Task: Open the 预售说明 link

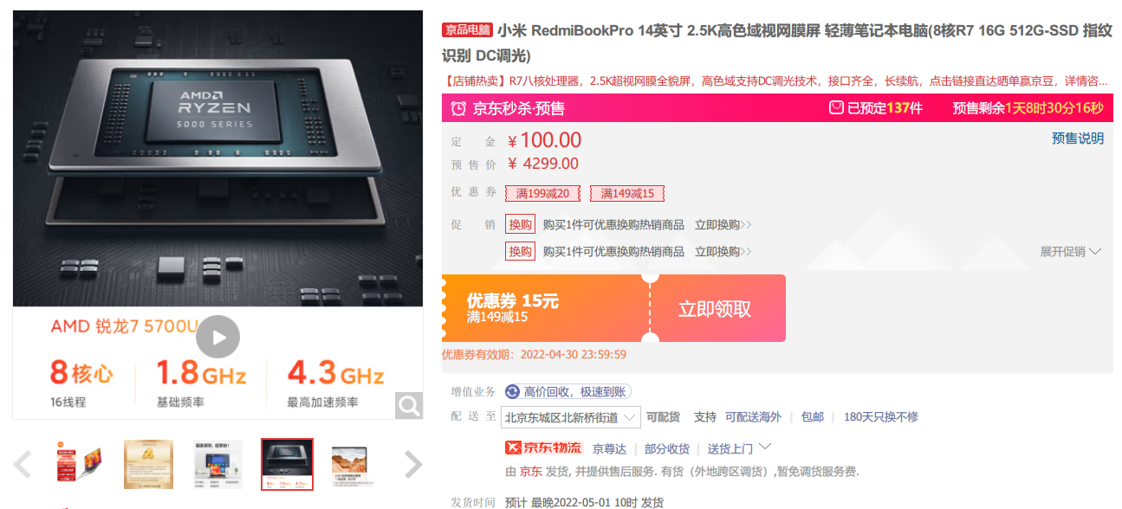Action: coord(1078,139)
